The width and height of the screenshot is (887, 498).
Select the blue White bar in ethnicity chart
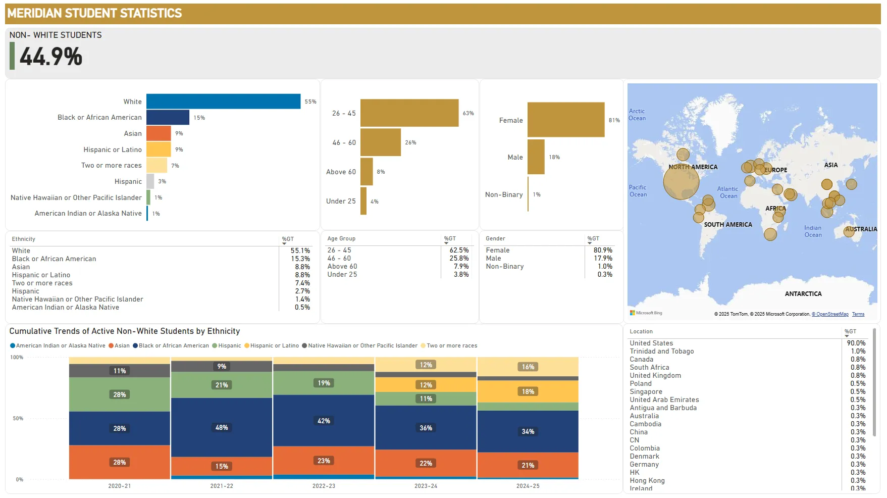[223, 102]
